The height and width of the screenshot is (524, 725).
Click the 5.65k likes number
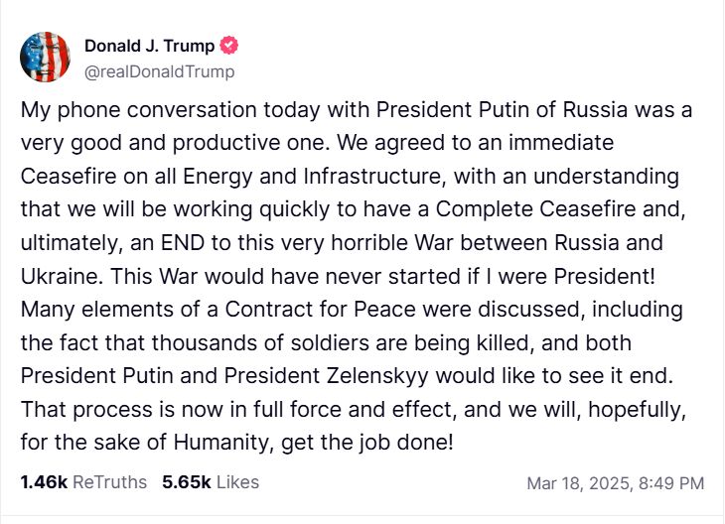(186, 482)
